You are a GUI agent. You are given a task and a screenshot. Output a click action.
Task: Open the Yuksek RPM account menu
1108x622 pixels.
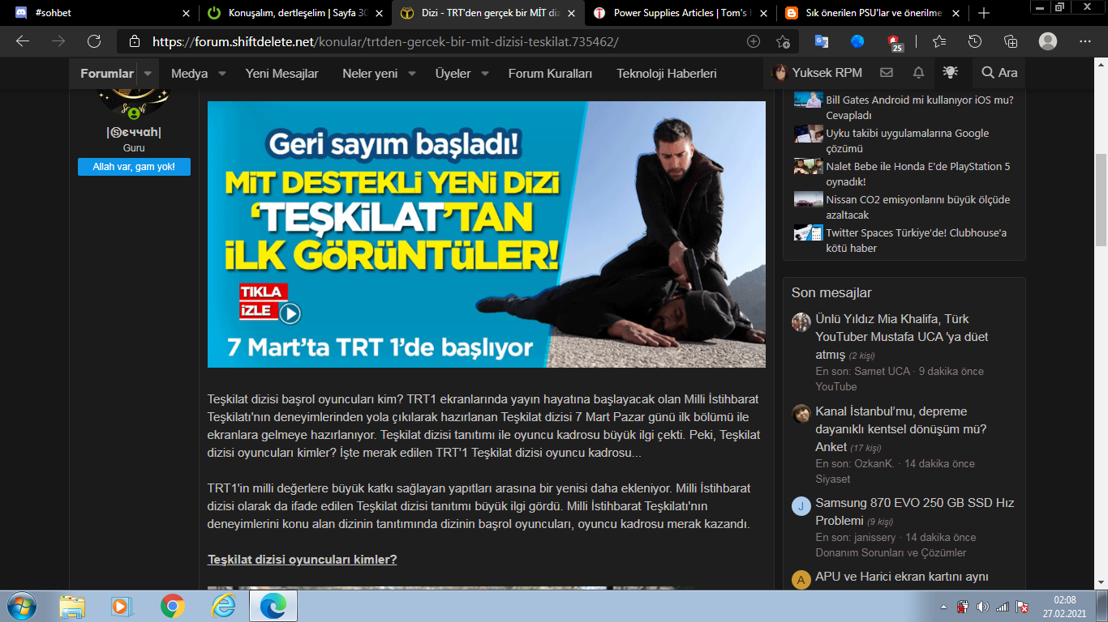(817, 73)
